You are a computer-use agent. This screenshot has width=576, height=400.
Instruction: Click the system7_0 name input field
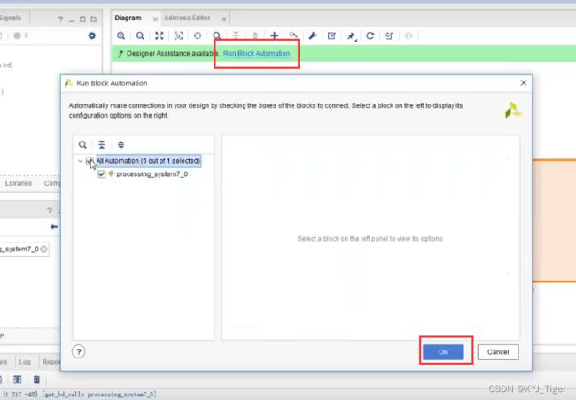click(x=22, y=250)
